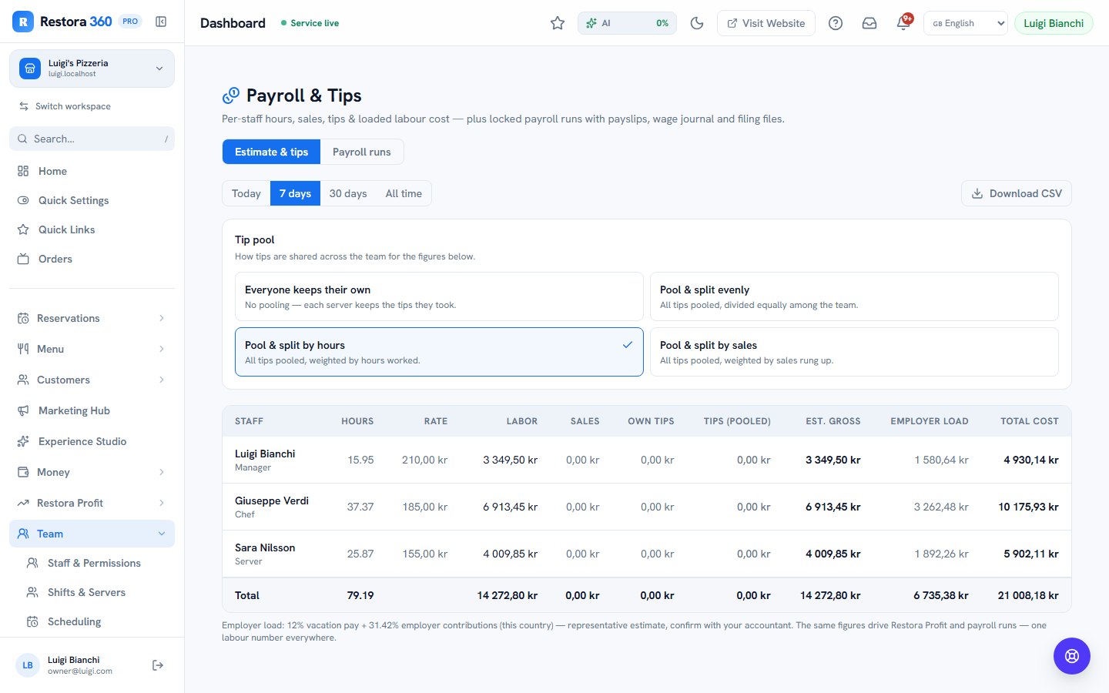Click the Visit Website button
This screenshot has height=693, width=1109.
(766, 23)
